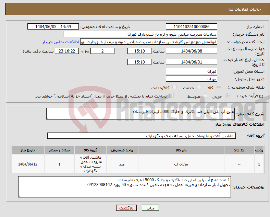The width and height of the screenshot is (270, 217).
Task: Click the کد کالا column header
Action: pos(239,150)
